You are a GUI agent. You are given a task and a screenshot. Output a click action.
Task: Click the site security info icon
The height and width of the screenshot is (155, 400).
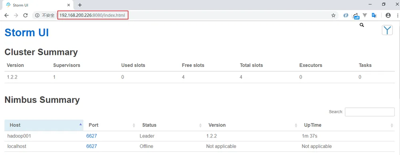(37, 16)
